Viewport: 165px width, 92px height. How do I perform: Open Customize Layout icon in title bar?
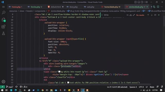tap(146, 2)
